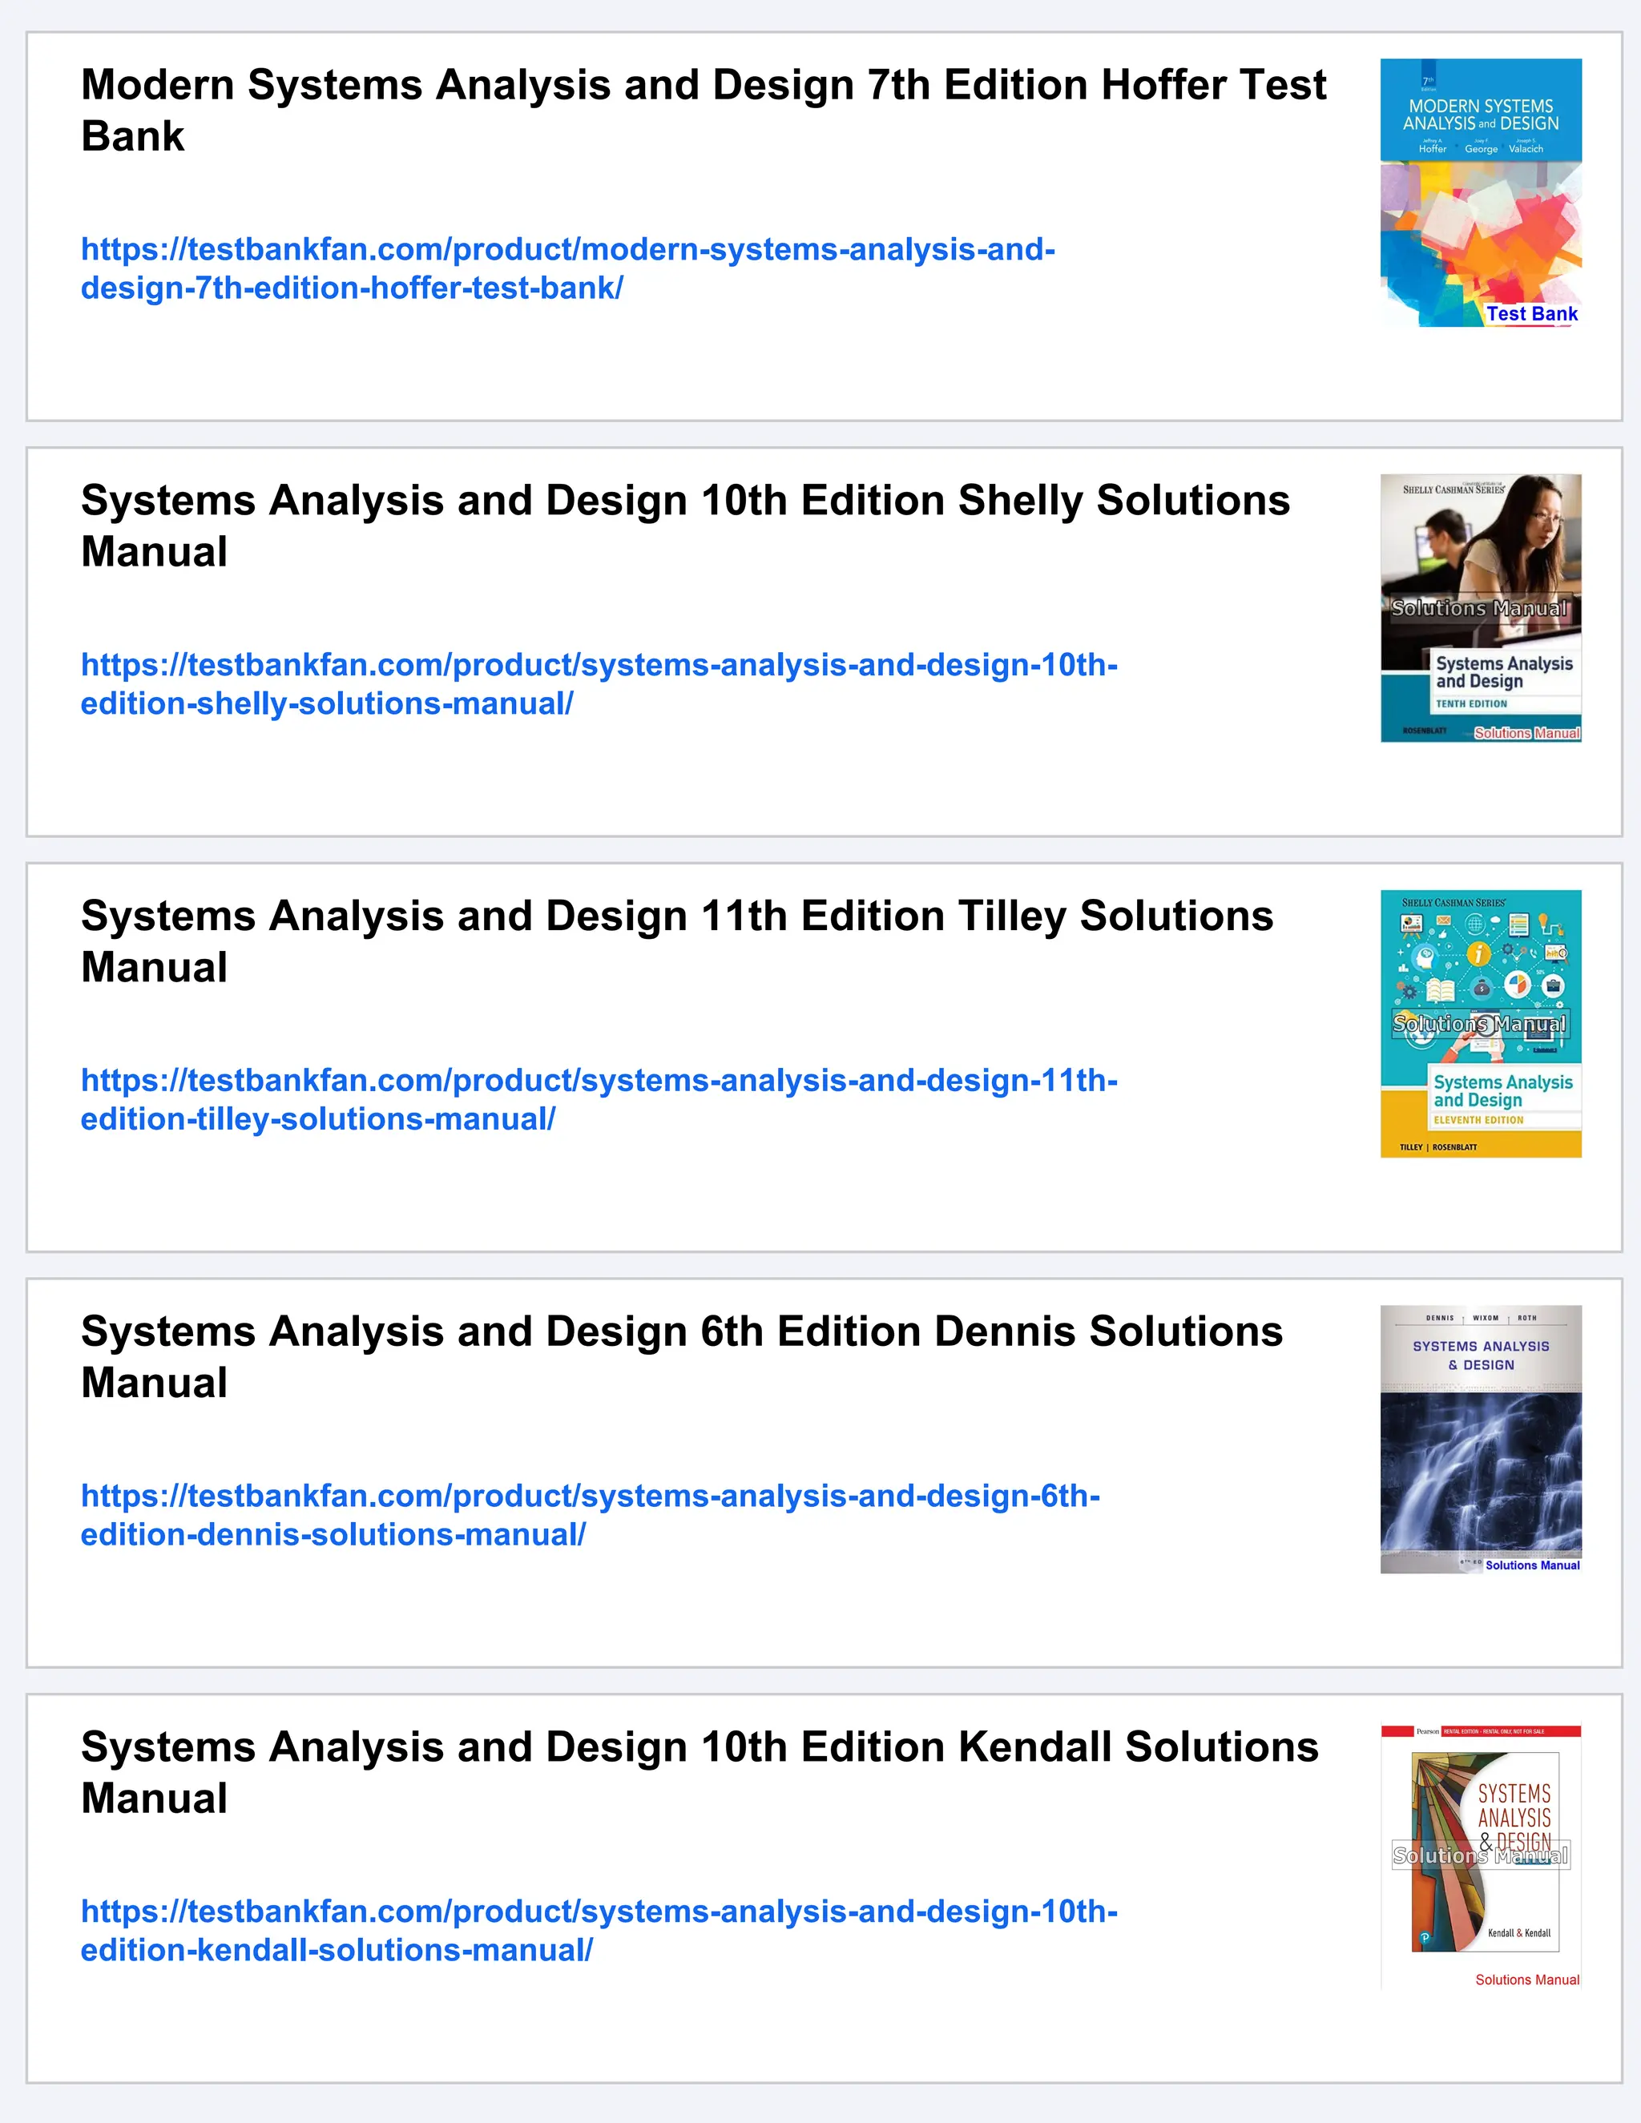Open the Hoffer 7th Edition Test Bank link
The image size is (1641, 2123).
coord(568,268)
